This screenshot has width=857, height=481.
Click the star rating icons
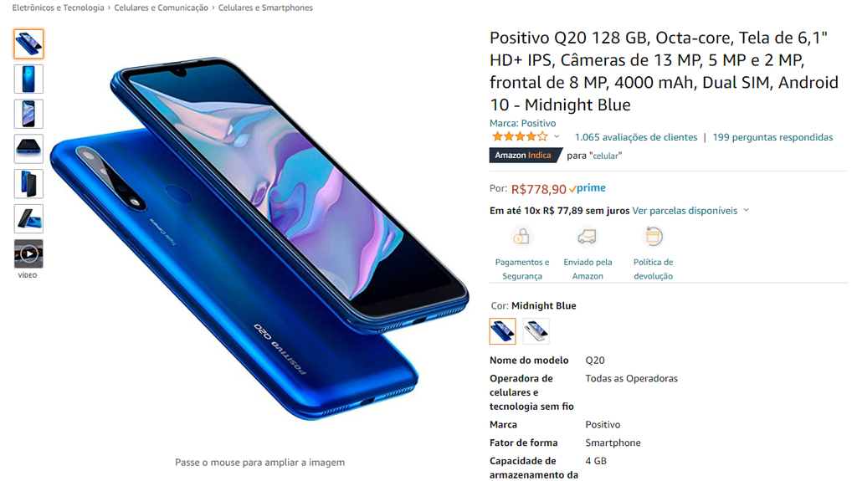point(519,136)
